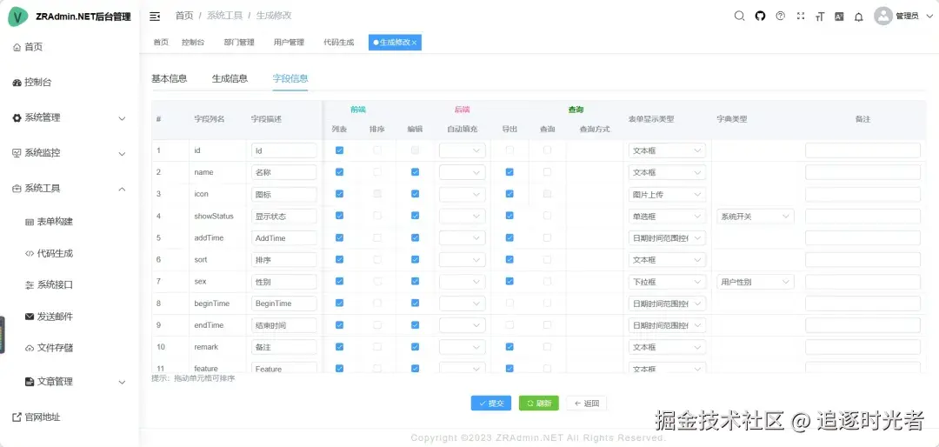This screenshot has width=939, height=447.
Task: Check the export checkbox for the beginTime row
Action: (x=509, y=304)
